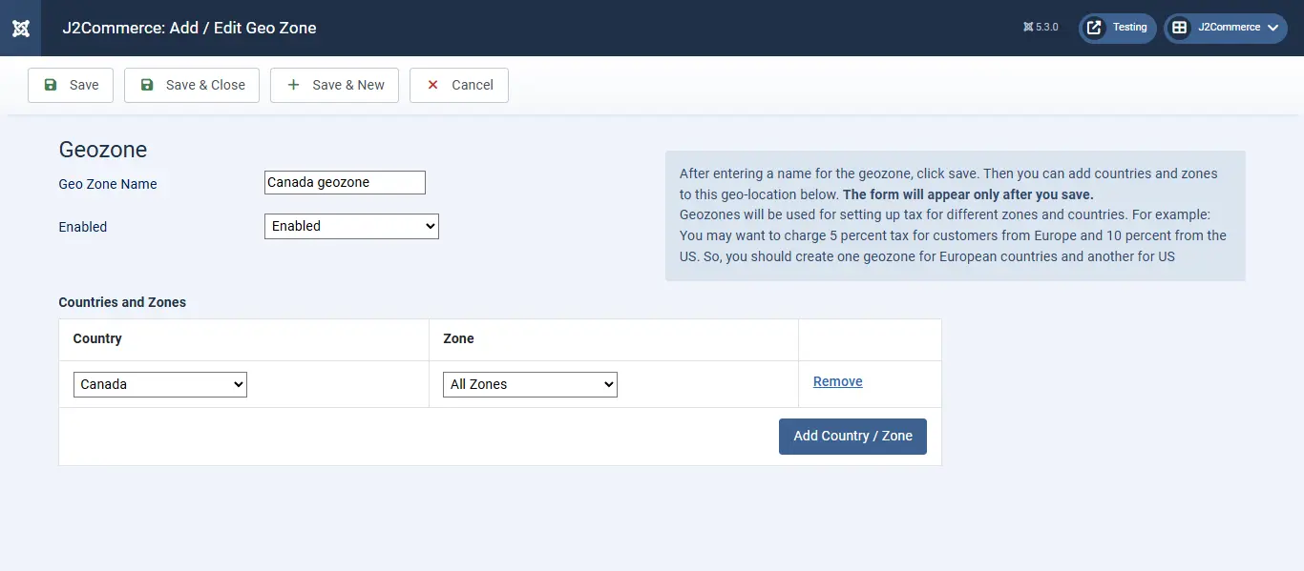Image resolution: width=1304 pixels, height=571 pixels.
Task: Open the Canada country dropdown
Action: click(x=160, y=384)
